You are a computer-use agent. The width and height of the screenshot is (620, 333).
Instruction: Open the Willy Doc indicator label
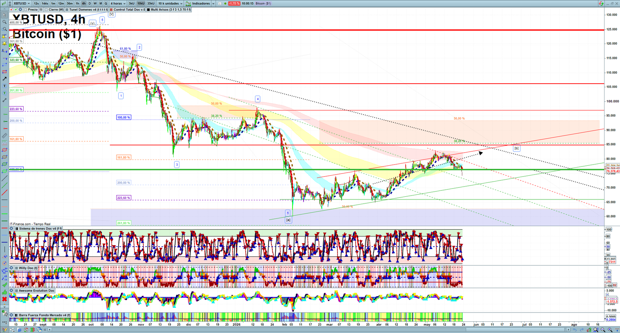coord(28,268)
